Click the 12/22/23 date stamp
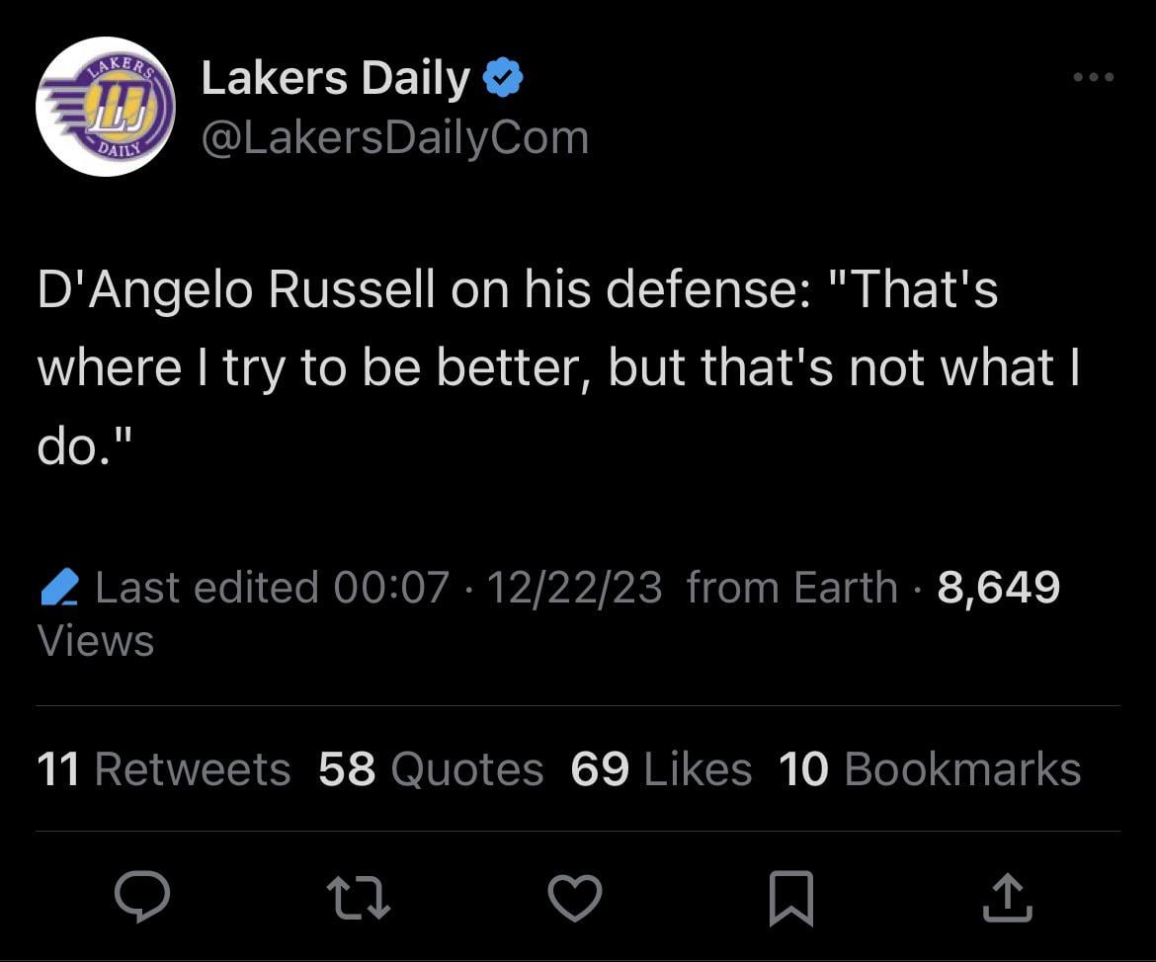 [x=574, y=588]
